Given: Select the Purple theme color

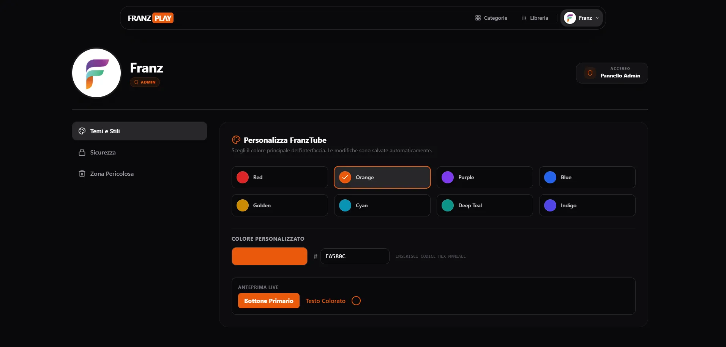Looking at the screenshot, I should pos(485,177).
